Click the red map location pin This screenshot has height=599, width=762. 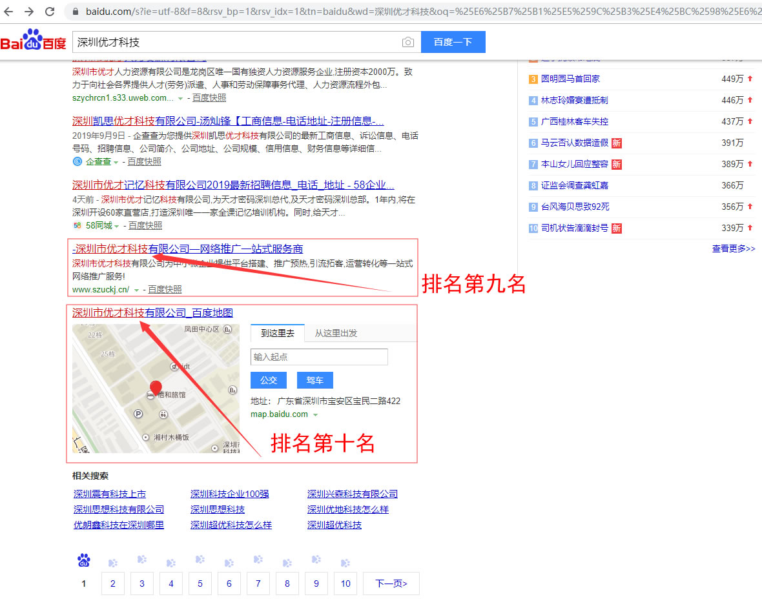coord(156,388)
